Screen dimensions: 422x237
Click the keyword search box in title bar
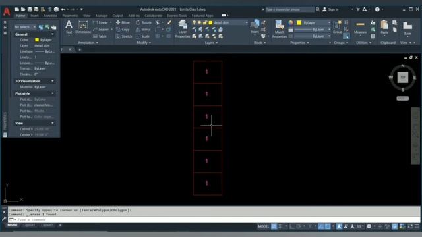pyautogui.click(x=289, y=9)
